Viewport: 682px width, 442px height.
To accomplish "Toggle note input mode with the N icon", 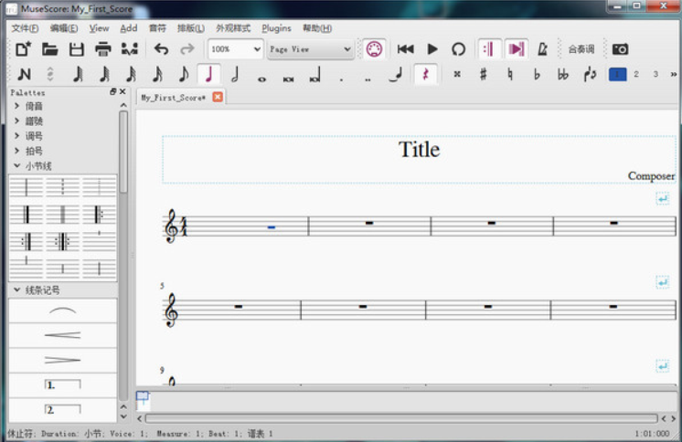I will click(x=25, y=74).
